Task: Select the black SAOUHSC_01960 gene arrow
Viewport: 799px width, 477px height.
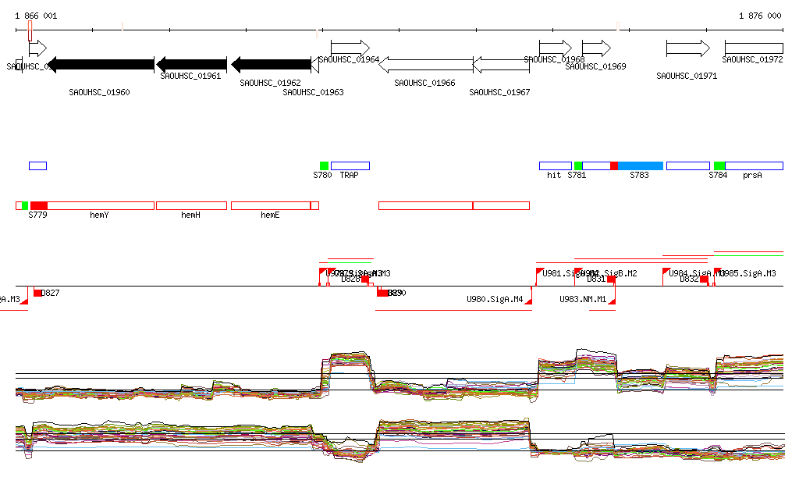Action: tap(101, 65)
